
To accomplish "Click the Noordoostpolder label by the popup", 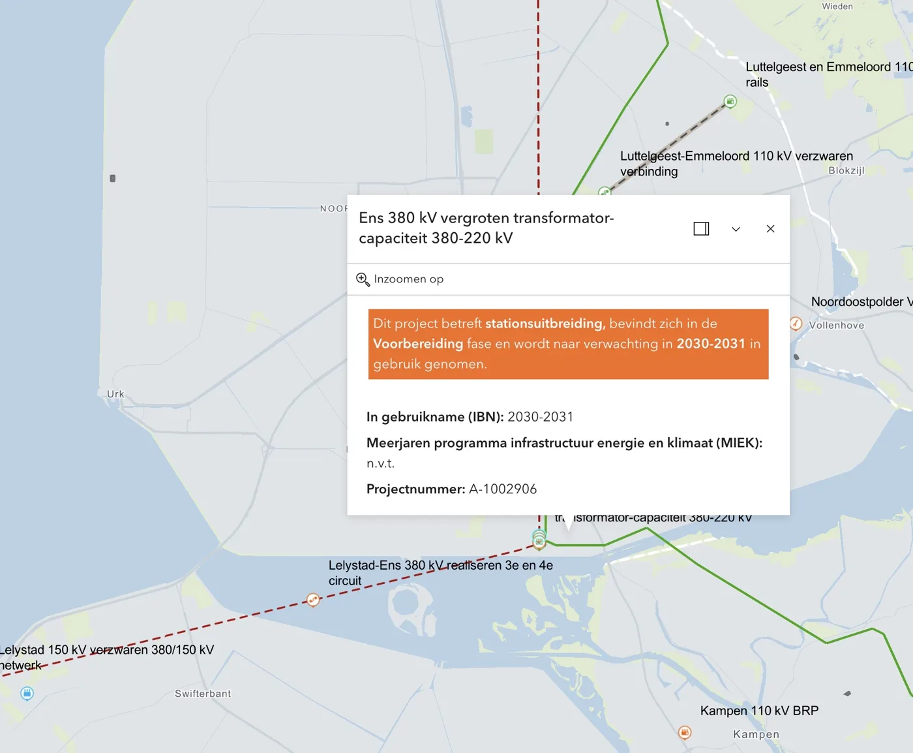I will click(x=861, y=301).
